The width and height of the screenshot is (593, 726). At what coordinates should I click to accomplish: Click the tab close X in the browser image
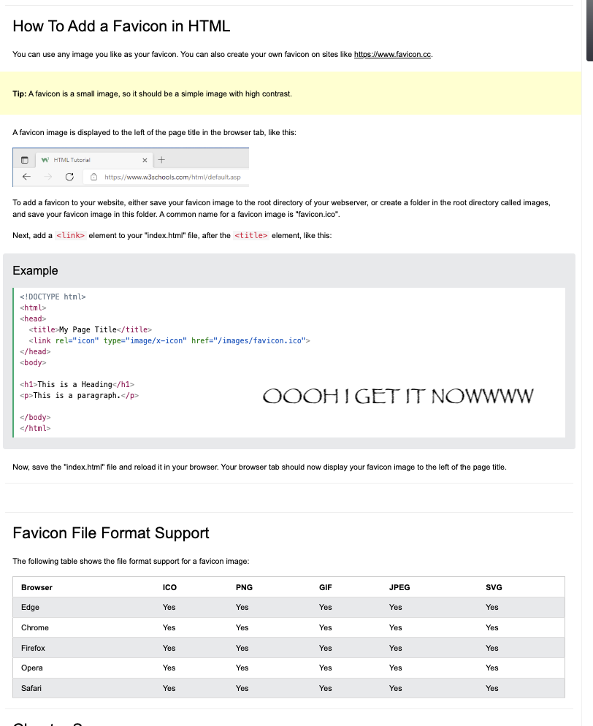[x=145, y=160]
